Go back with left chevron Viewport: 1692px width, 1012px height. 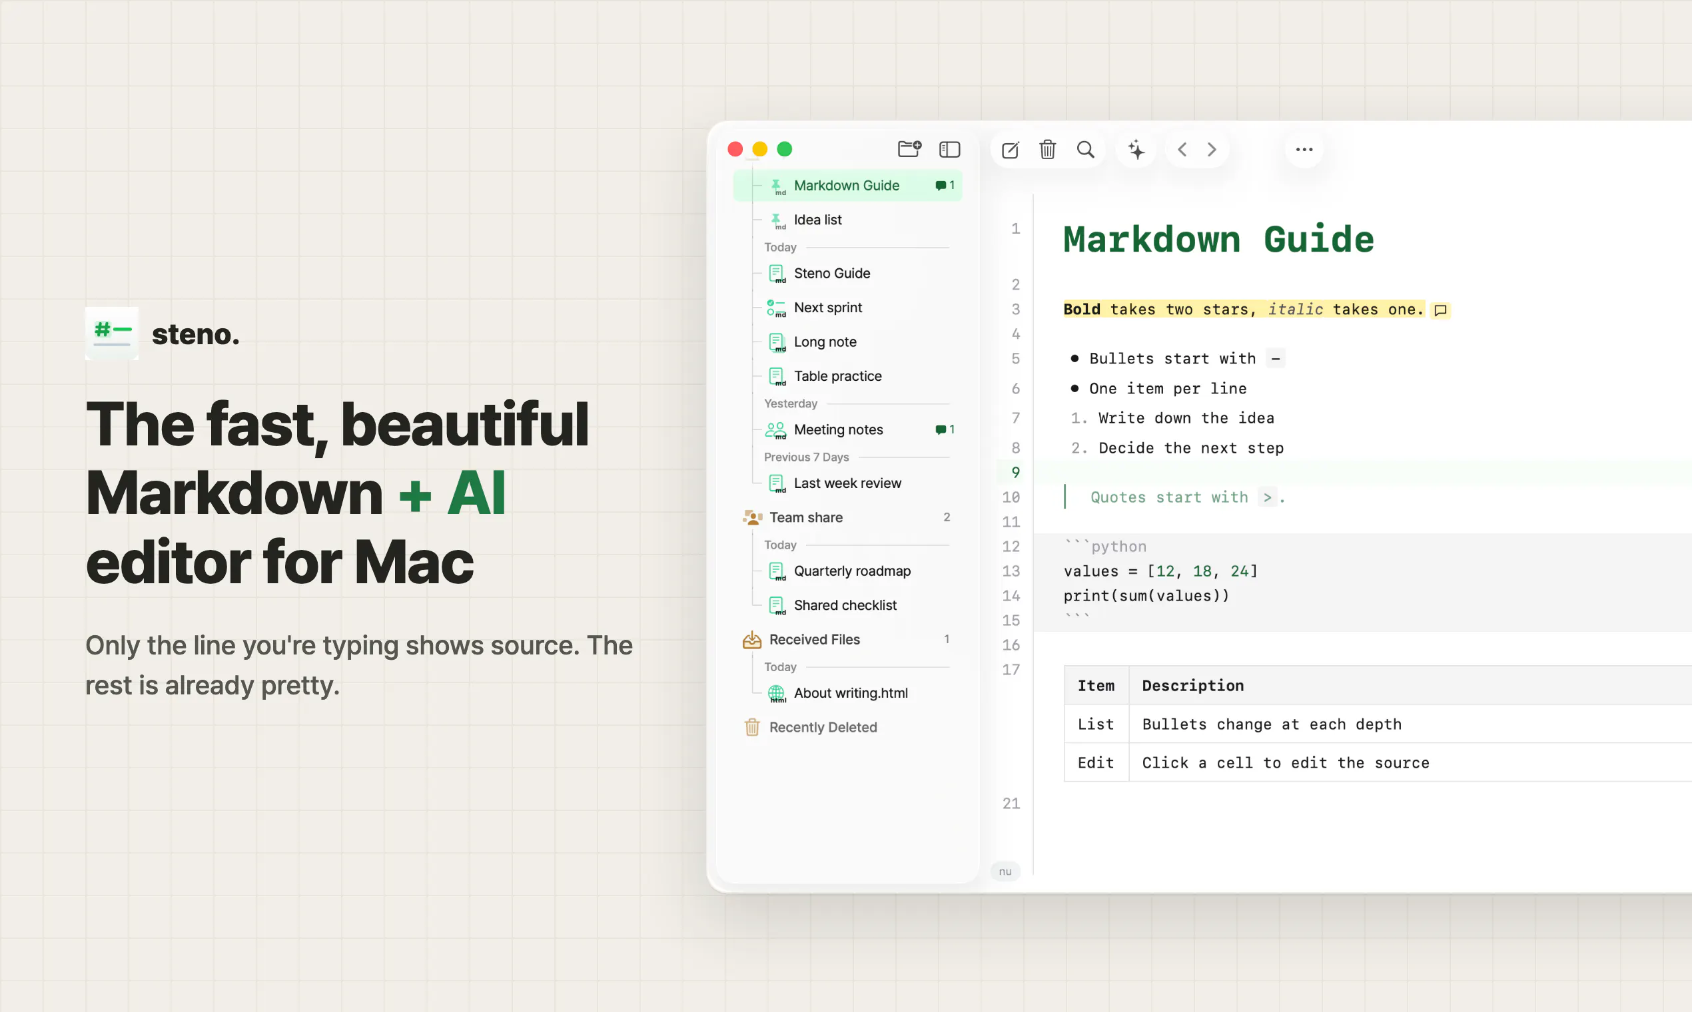coord(1182,149)
